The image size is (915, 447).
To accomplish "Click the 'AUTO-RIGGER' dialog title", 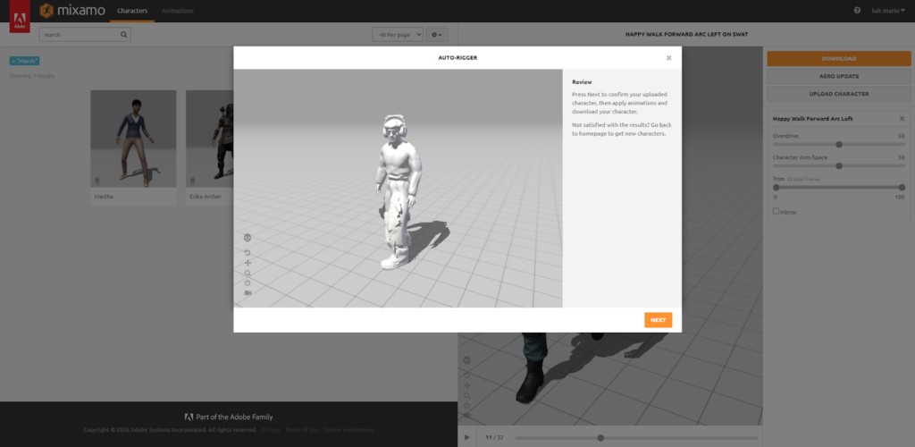I will (x=457, y=58).
